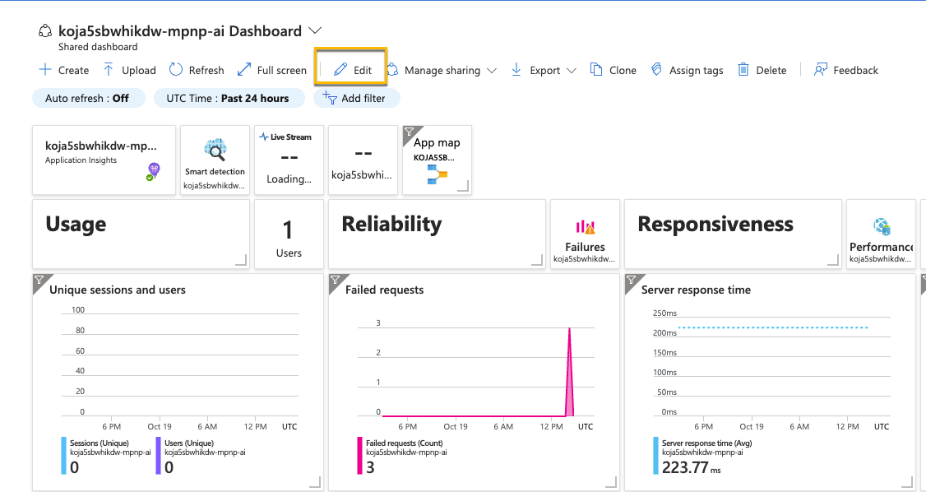Click the Create plus icon

[45, 70]
